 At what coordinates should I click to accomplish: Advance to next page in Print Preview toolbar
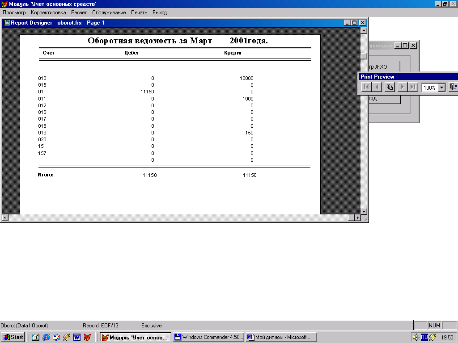[403, 87]
